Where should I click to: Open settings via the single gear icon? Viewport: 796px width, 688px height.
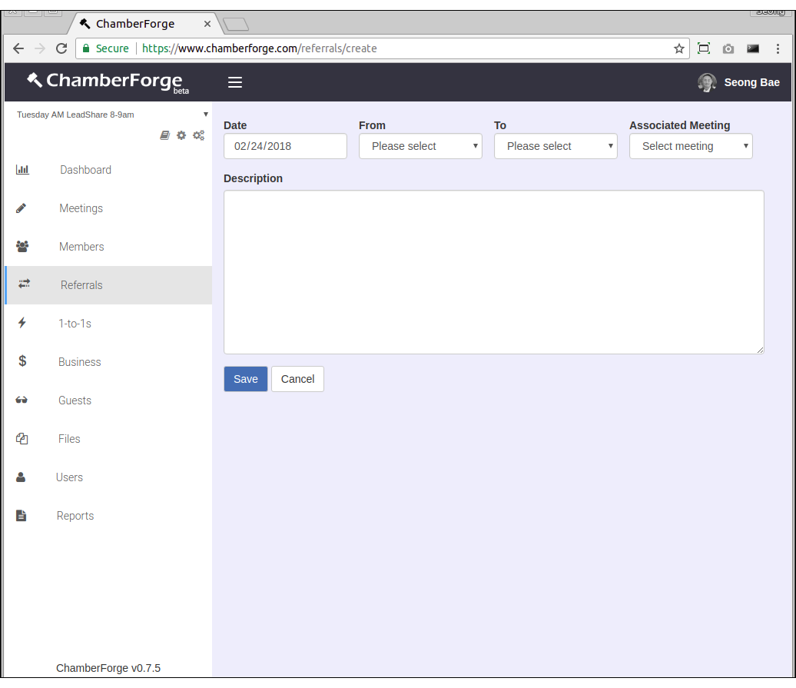click(x=181, y=135)
